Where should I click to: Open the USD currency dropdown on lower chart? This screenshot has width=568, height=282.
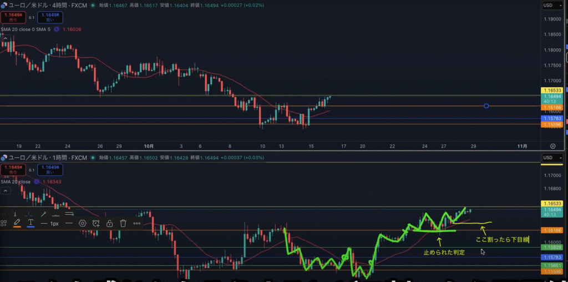(550, 158)
